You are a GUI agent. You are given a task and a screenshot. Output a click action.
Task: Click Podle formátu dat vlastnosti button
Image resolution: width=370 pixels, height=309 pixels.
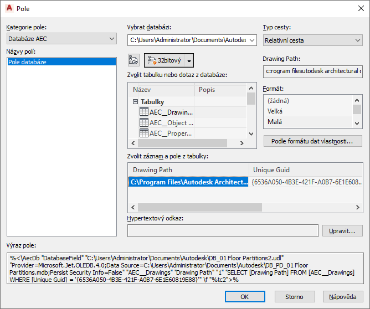click(312, 141)
